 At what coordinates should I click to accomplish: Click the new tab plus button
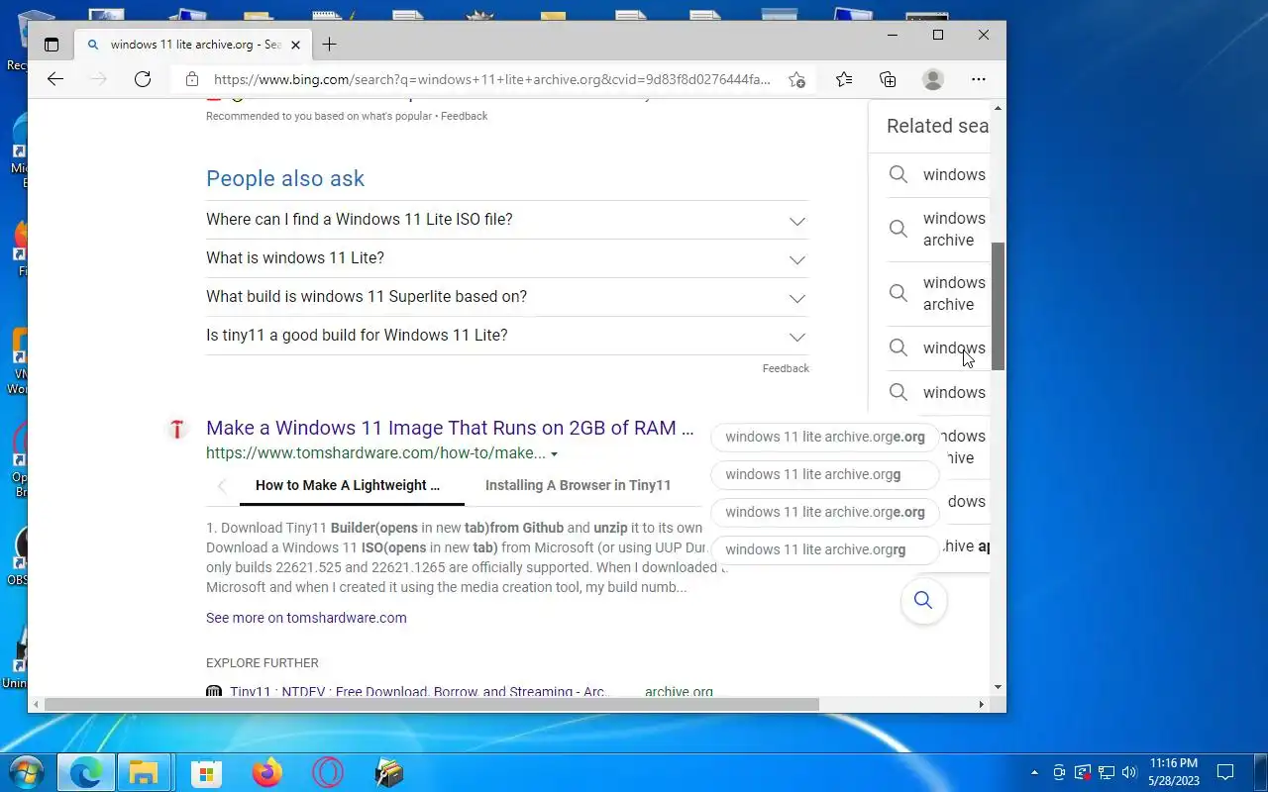(x=329, y=45)
